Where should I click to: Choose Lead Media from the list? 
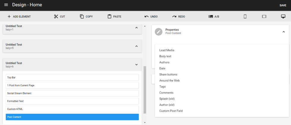tap(167, 50)
